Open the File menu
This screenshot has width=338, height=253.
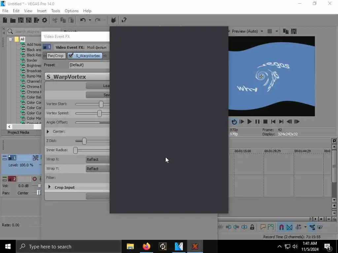coord(5,11)
